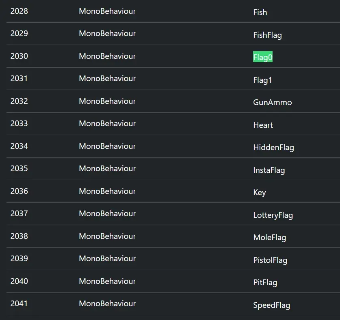Click the GunAmmo entry
340x320 pixels.
[x=272, y=102]
